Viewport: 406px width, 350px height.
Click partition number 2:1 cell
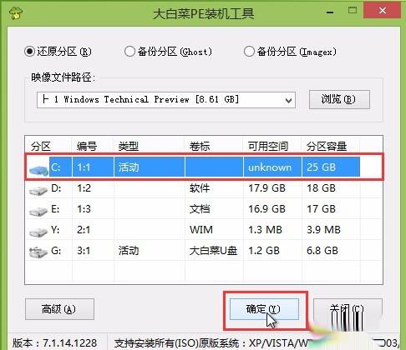(84, 230)
